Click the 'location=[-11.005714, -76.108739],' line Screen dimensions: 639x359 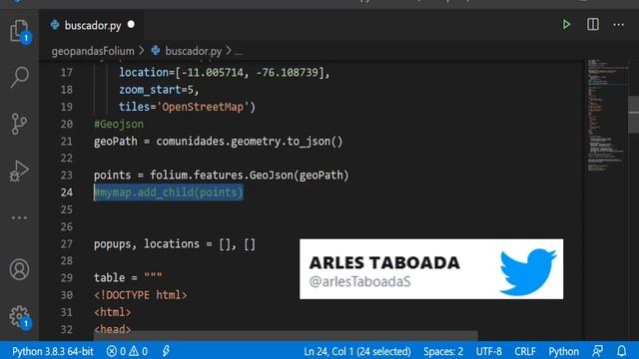[x=224, y=73]
